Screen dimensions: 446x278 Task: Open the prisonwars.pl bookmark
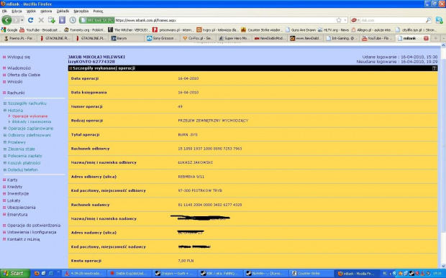pos(173,30)
